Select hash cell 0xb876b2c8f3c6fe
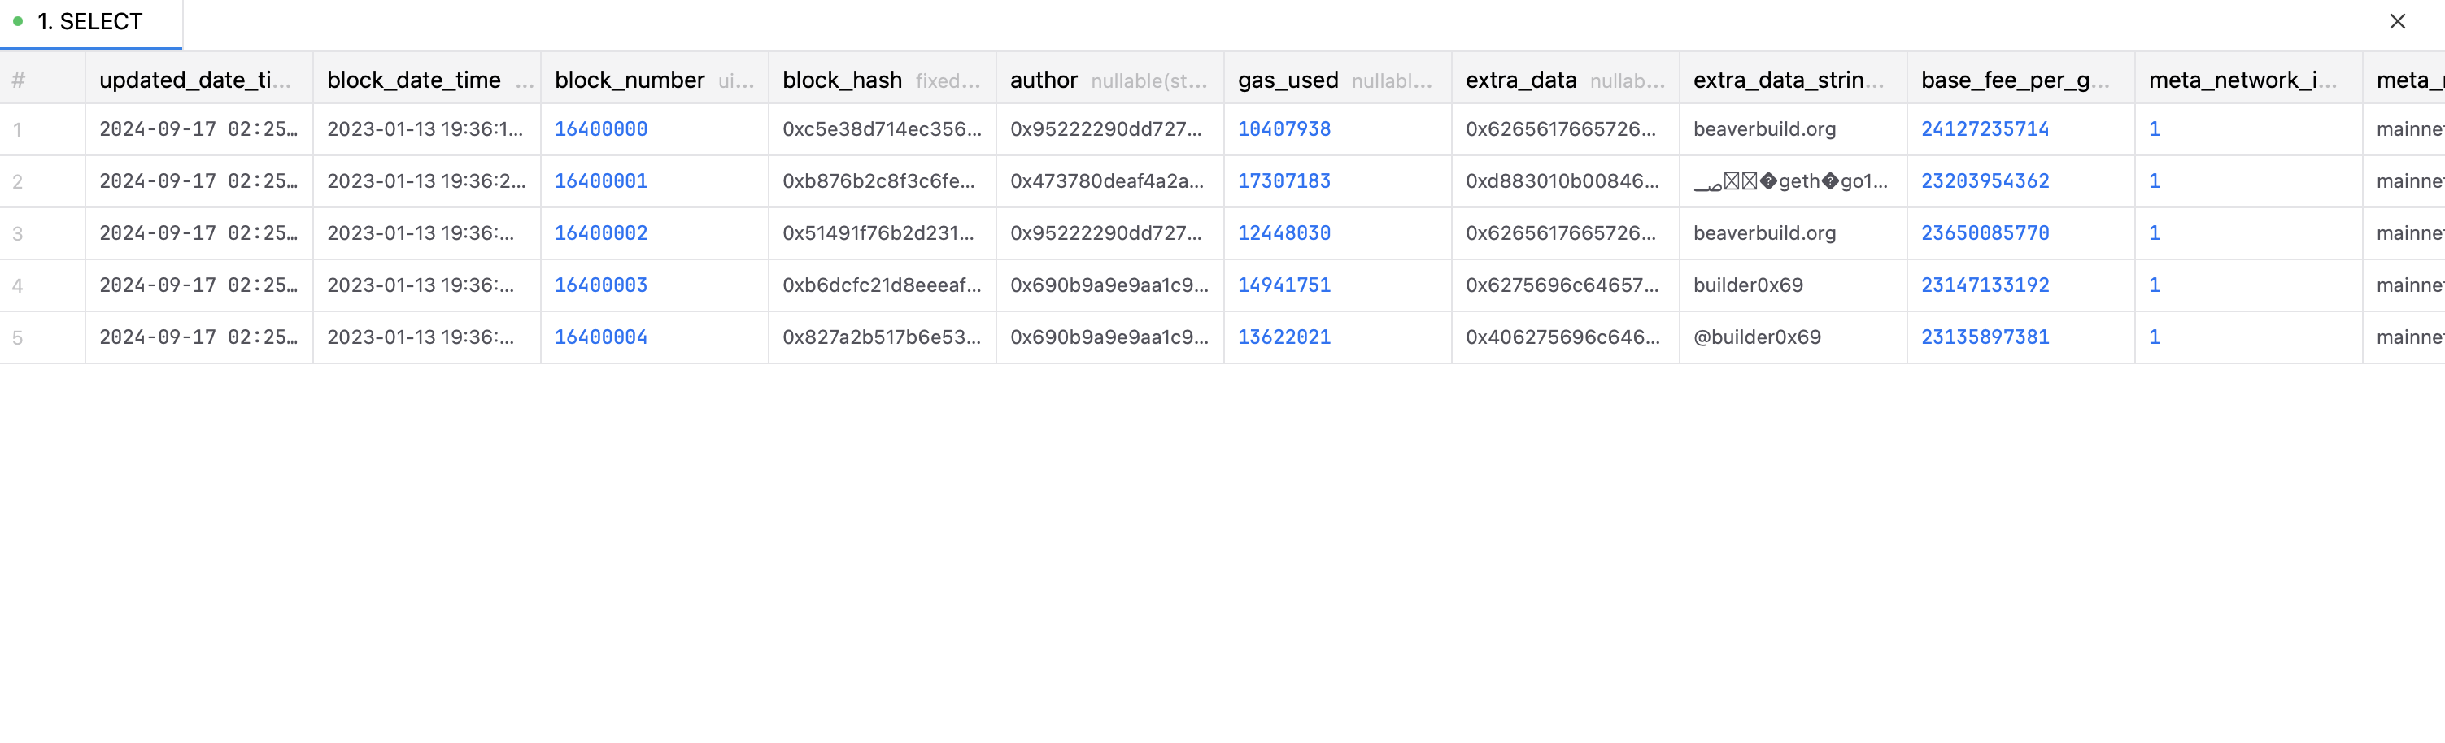This screenshot has height=743, width=2445. coord(878,181)
